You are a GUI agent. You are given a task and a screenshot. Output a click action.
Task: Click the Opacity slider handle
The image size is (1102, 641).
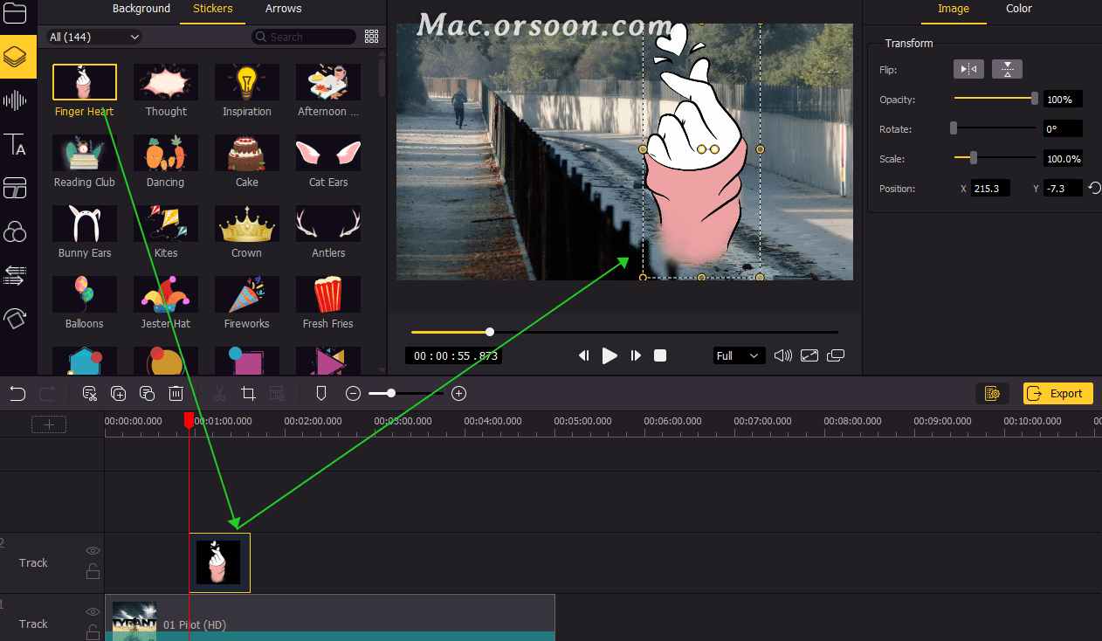1035,100
